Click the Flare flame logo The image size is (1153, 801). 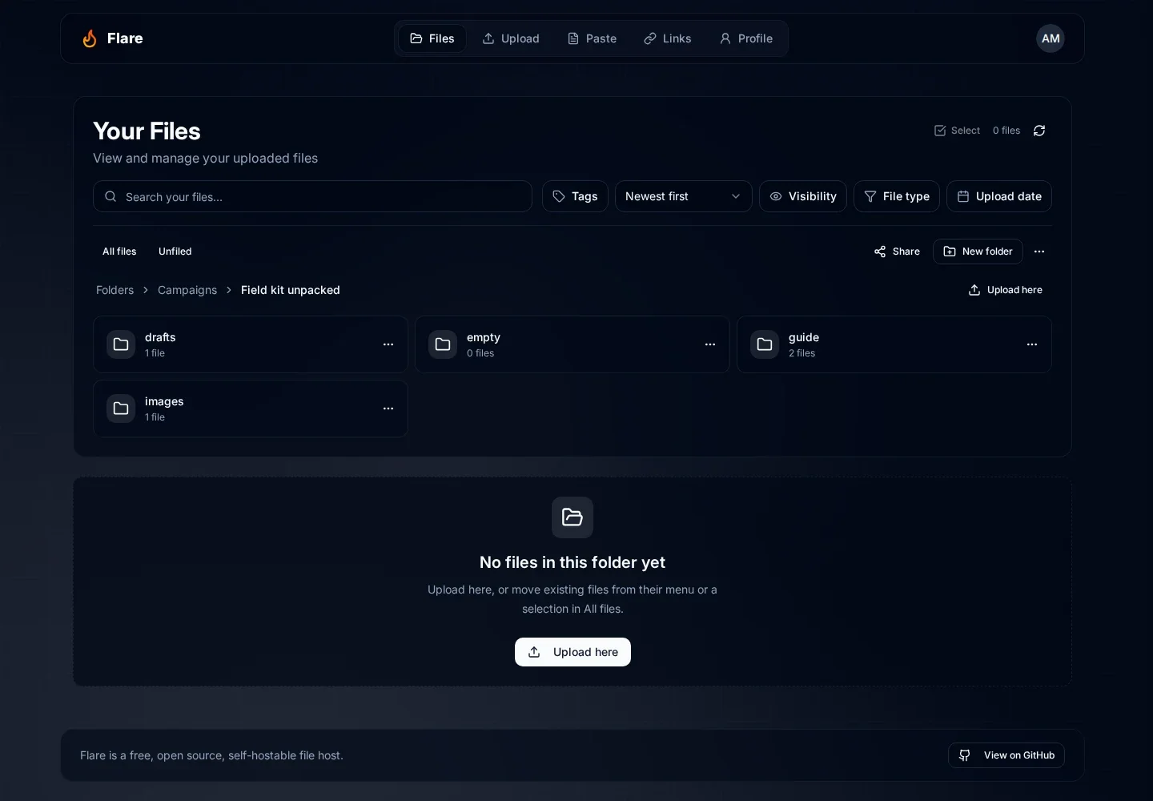[90, 38]
